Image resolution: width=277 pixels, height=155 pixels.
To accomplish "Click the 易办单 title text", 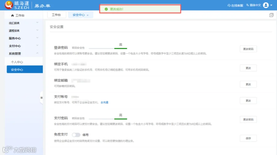I will (x=42, y=6).
